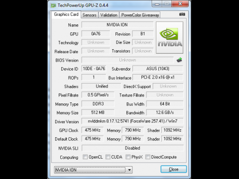Image resolution: width=239 pixels, height=179 pixels.
Task: Click the GPU Clock field 475 MHz
Action: point(93,130)
